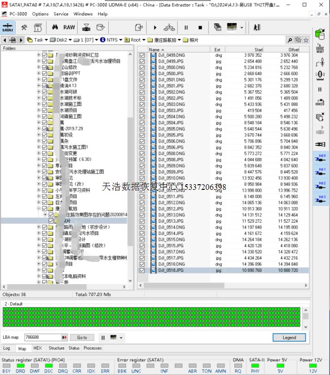Click the LBA map input field

42,337
